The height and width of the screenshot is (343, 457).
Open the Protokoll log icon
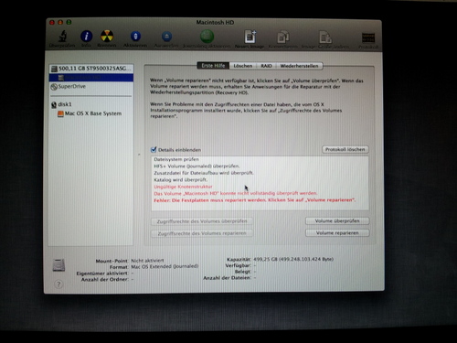pyautogui.click(x=368, y=38)
